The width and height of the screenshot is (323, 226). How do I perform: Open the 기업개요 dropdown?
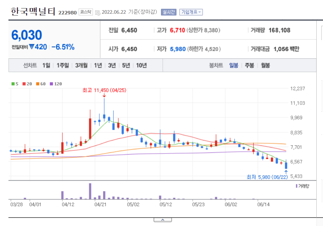(x=191, y=12)
